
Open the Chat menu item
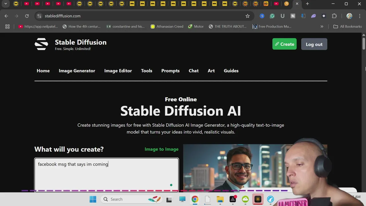(194, 71)
